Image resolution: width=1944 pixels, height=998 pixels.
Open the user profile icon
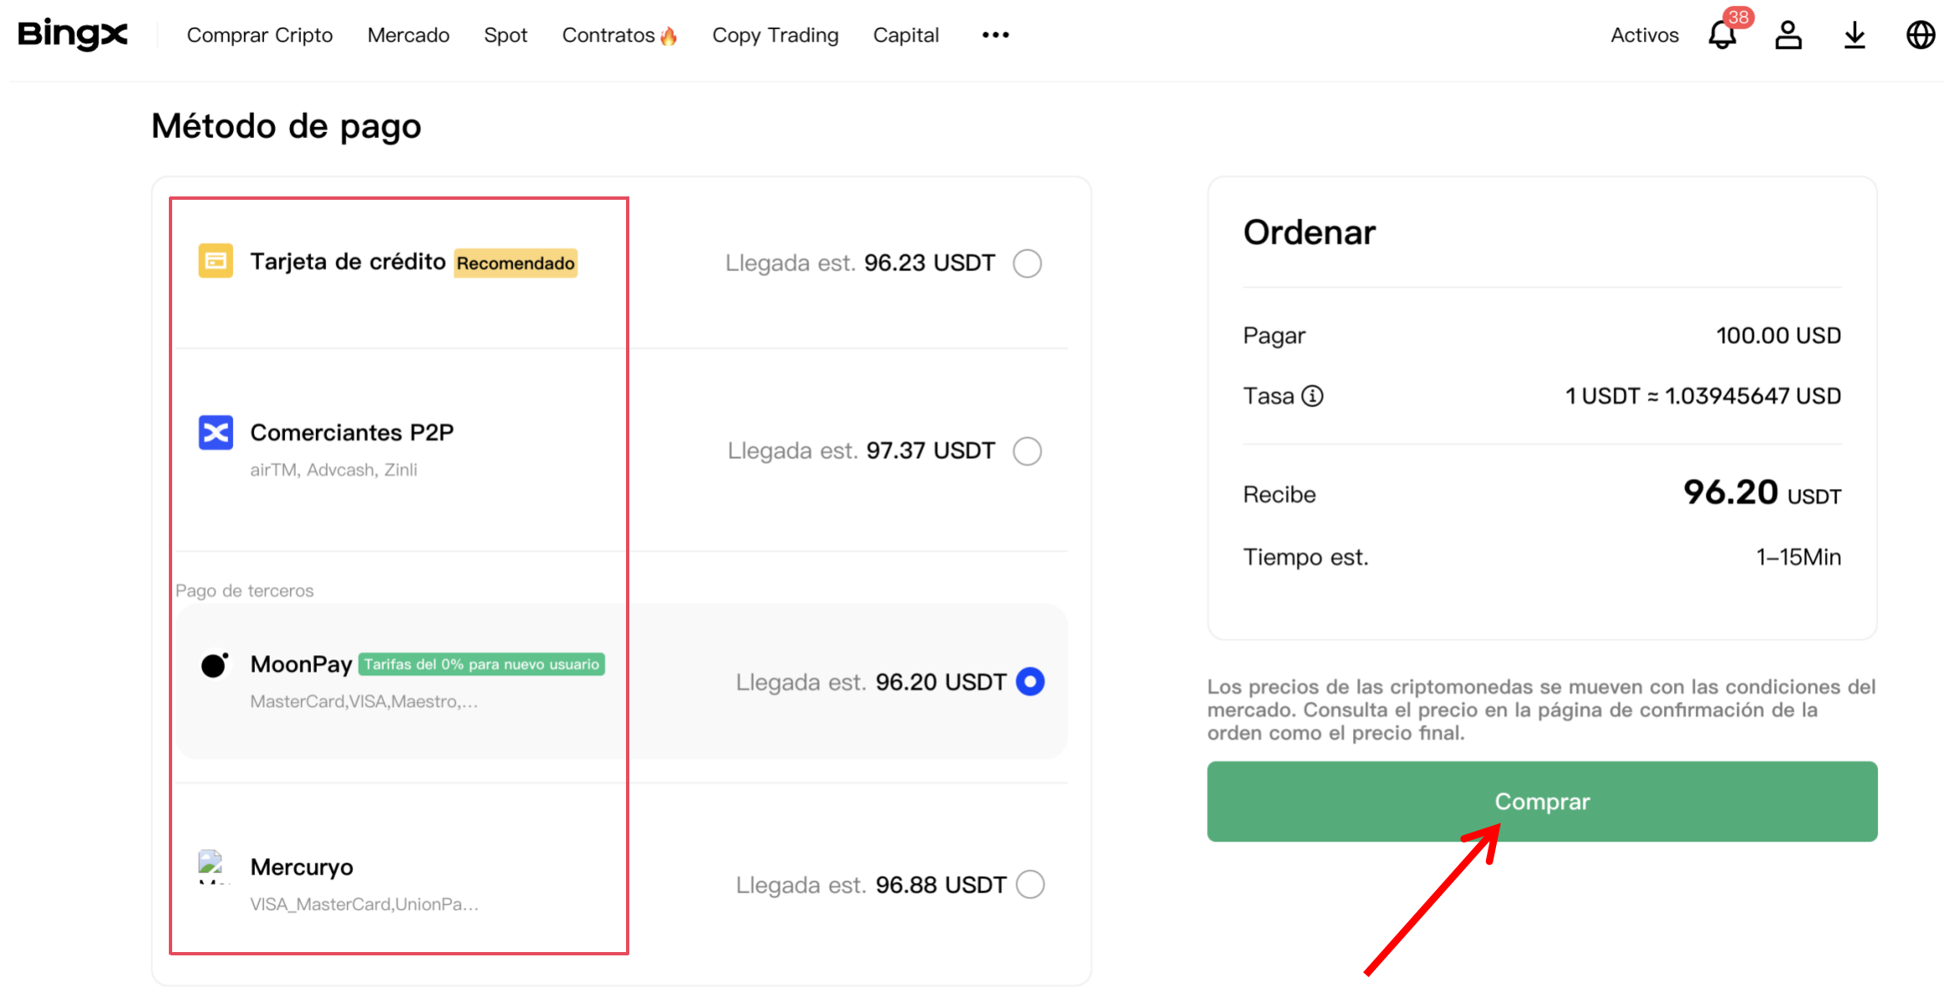pyautogui.click(x=1788, y=35)
